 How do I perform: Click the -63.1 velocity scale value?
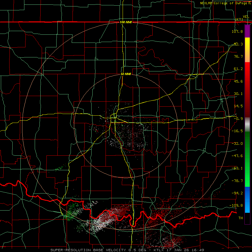coord(237,168)
